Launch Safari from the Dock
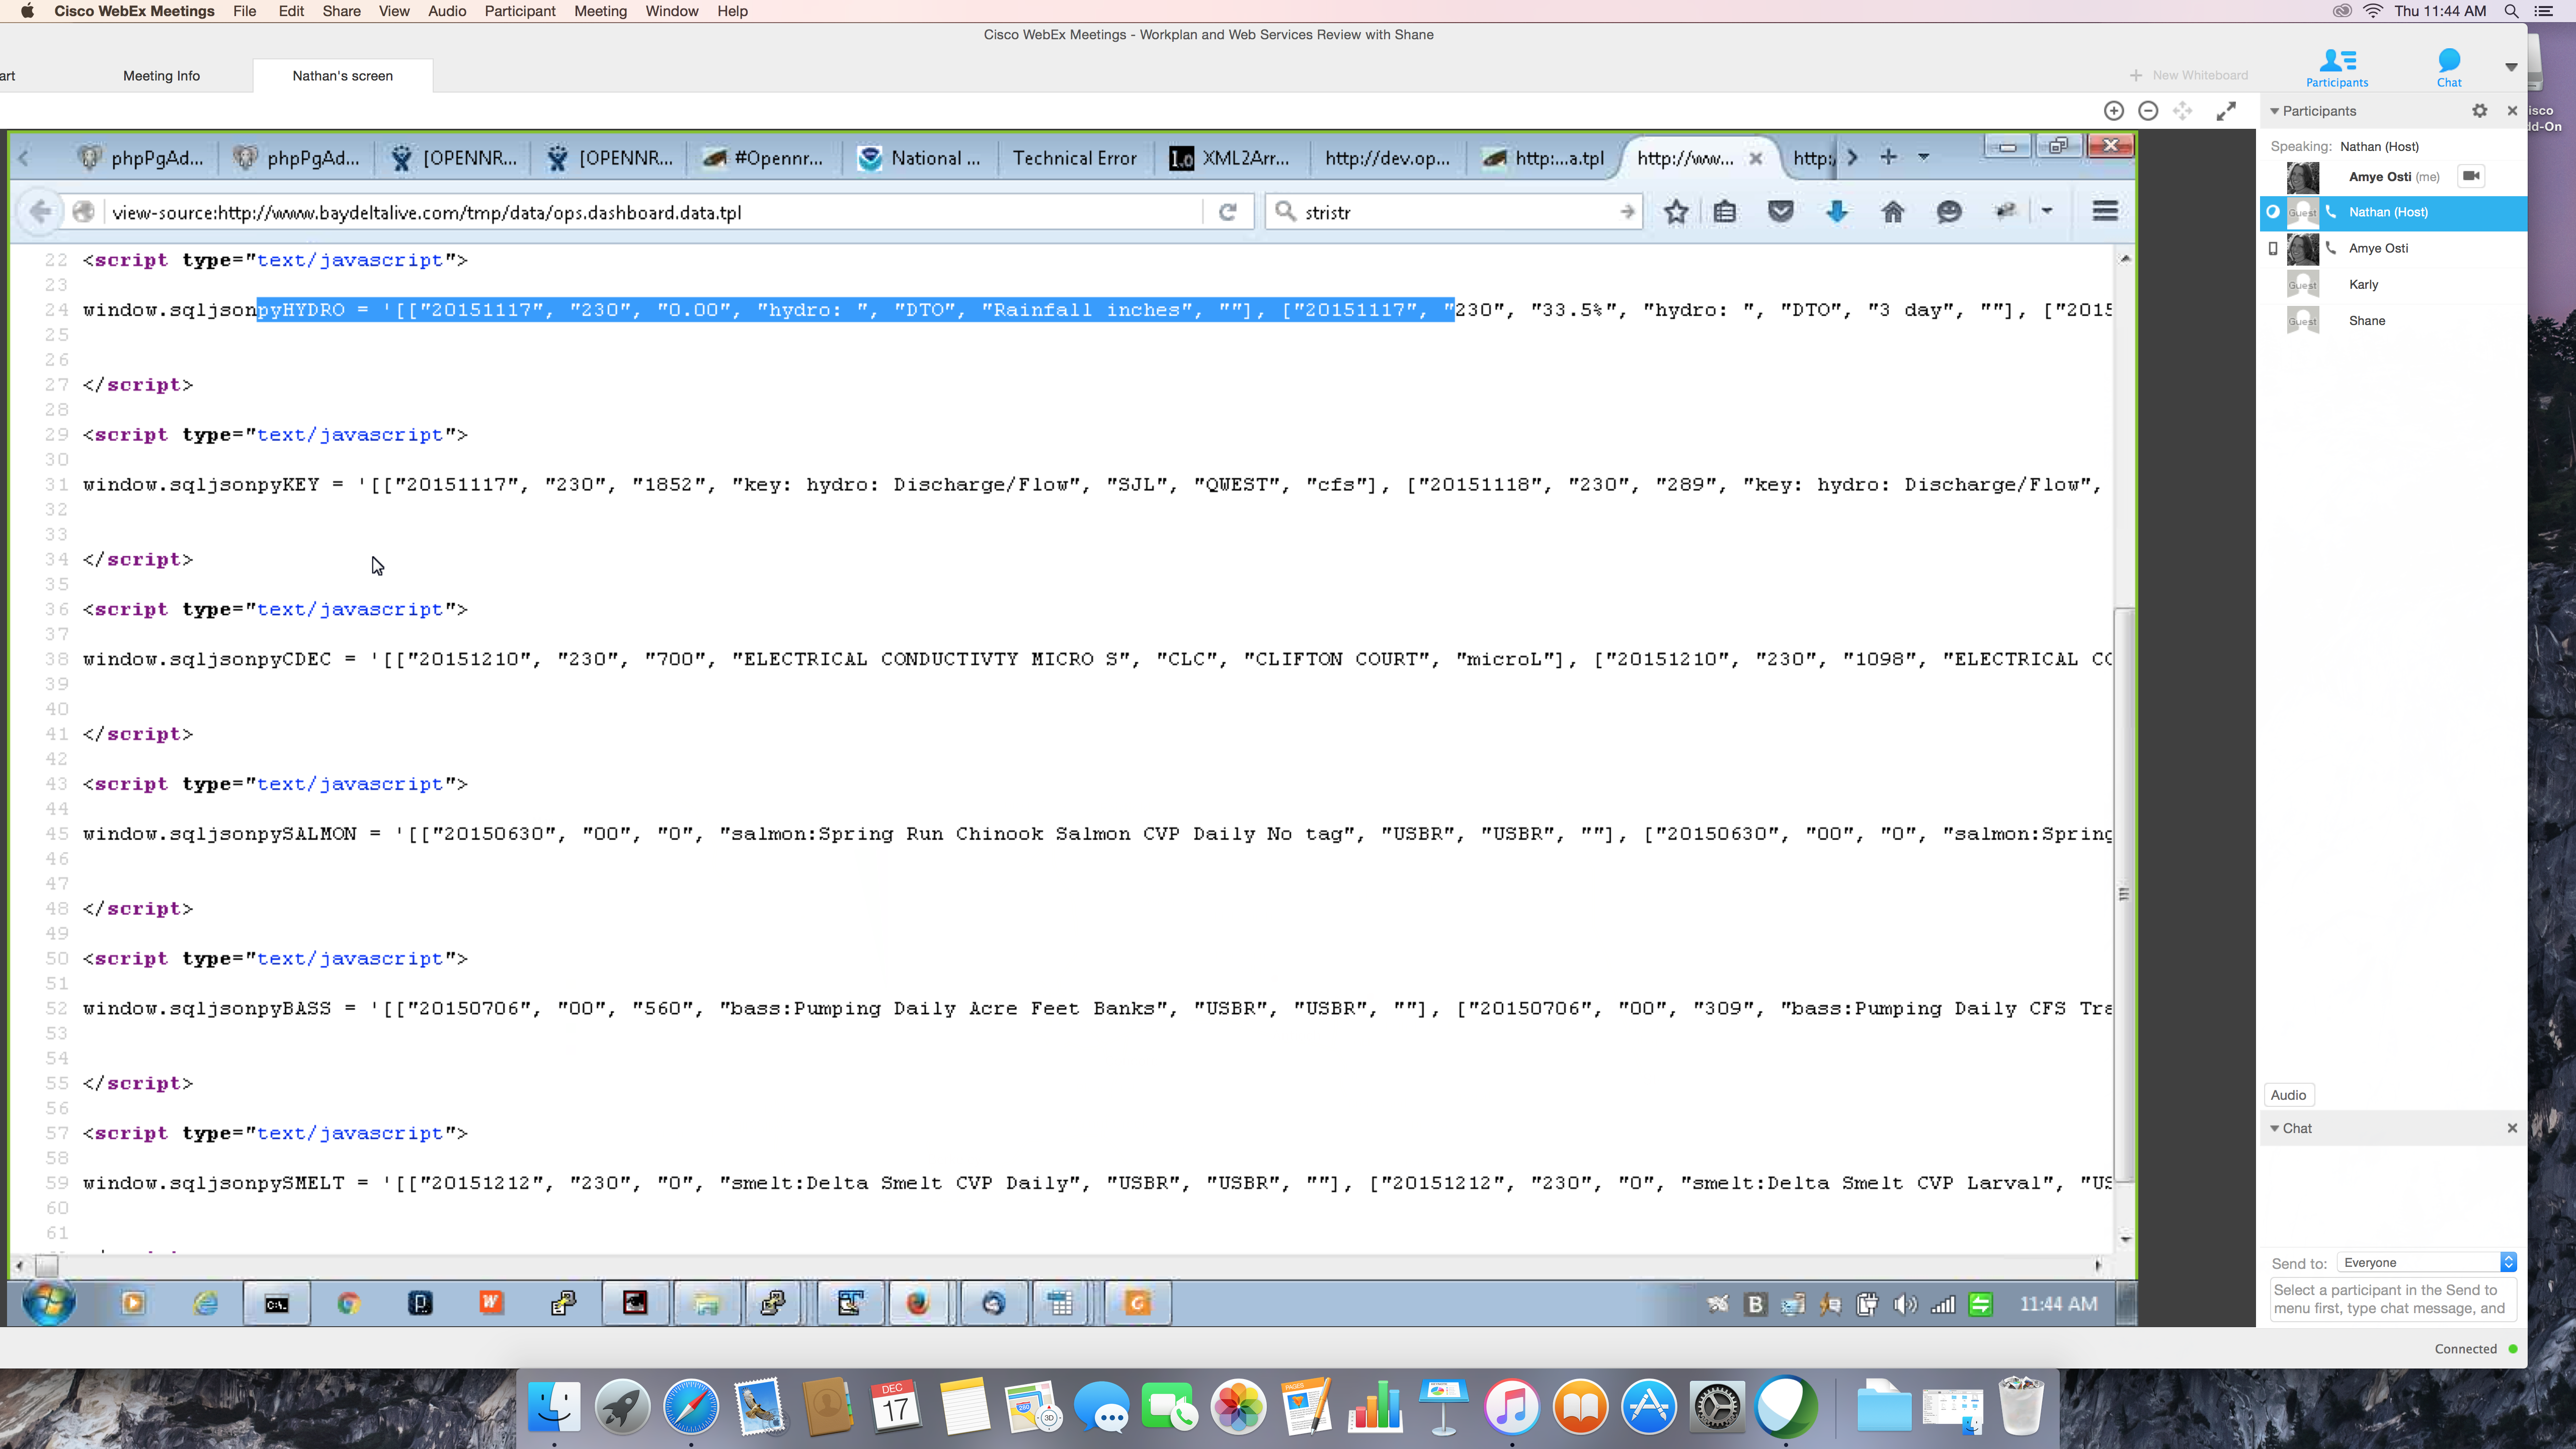 pos(691,1407)
